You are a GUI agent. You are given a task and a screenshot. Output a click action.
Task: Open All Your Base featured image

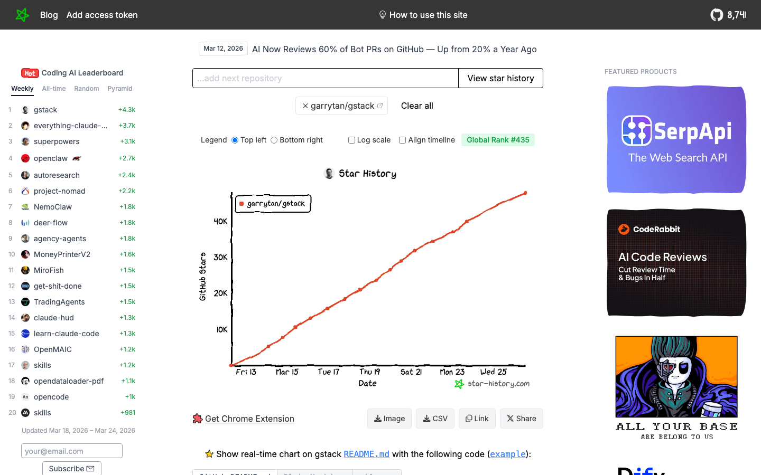(x=676, y=388)
